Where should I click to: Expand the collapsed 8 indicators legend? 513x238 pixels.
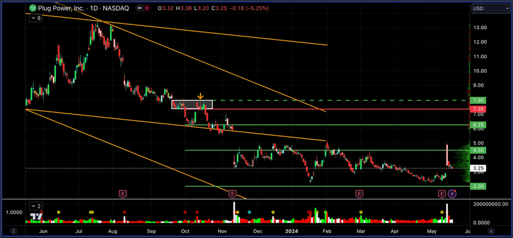[35, 18]
